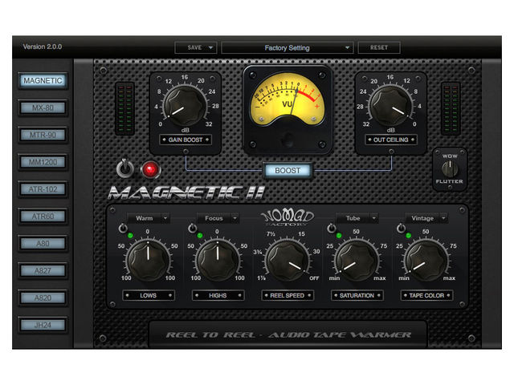Click the REEL SPEED knob
The image size is (514, 385).
[x=288, y=261]
